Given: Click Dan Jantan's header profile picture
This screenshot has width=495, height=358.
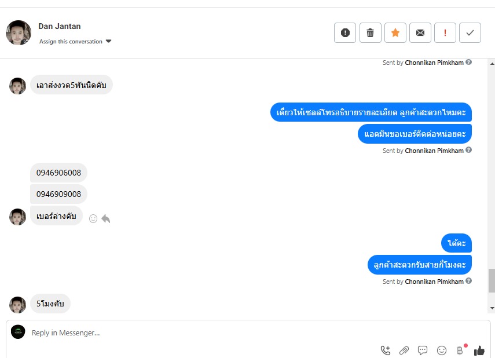Looking at the screenshot, I should click(x=19, y=33).
